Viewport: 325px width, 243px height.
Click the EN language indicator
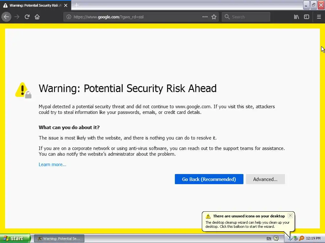[x=269, y=238]
